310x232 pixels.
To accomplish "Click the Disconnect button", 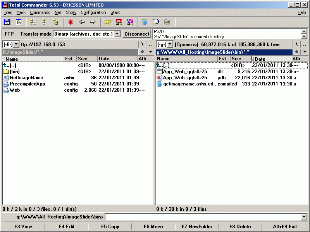I will tap(137, 34).
